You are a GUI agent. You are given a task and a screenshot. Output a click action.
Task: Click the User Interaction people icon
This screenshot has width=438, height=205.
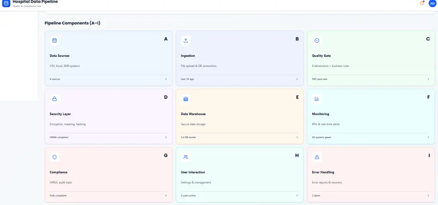[x=186, y=157]
